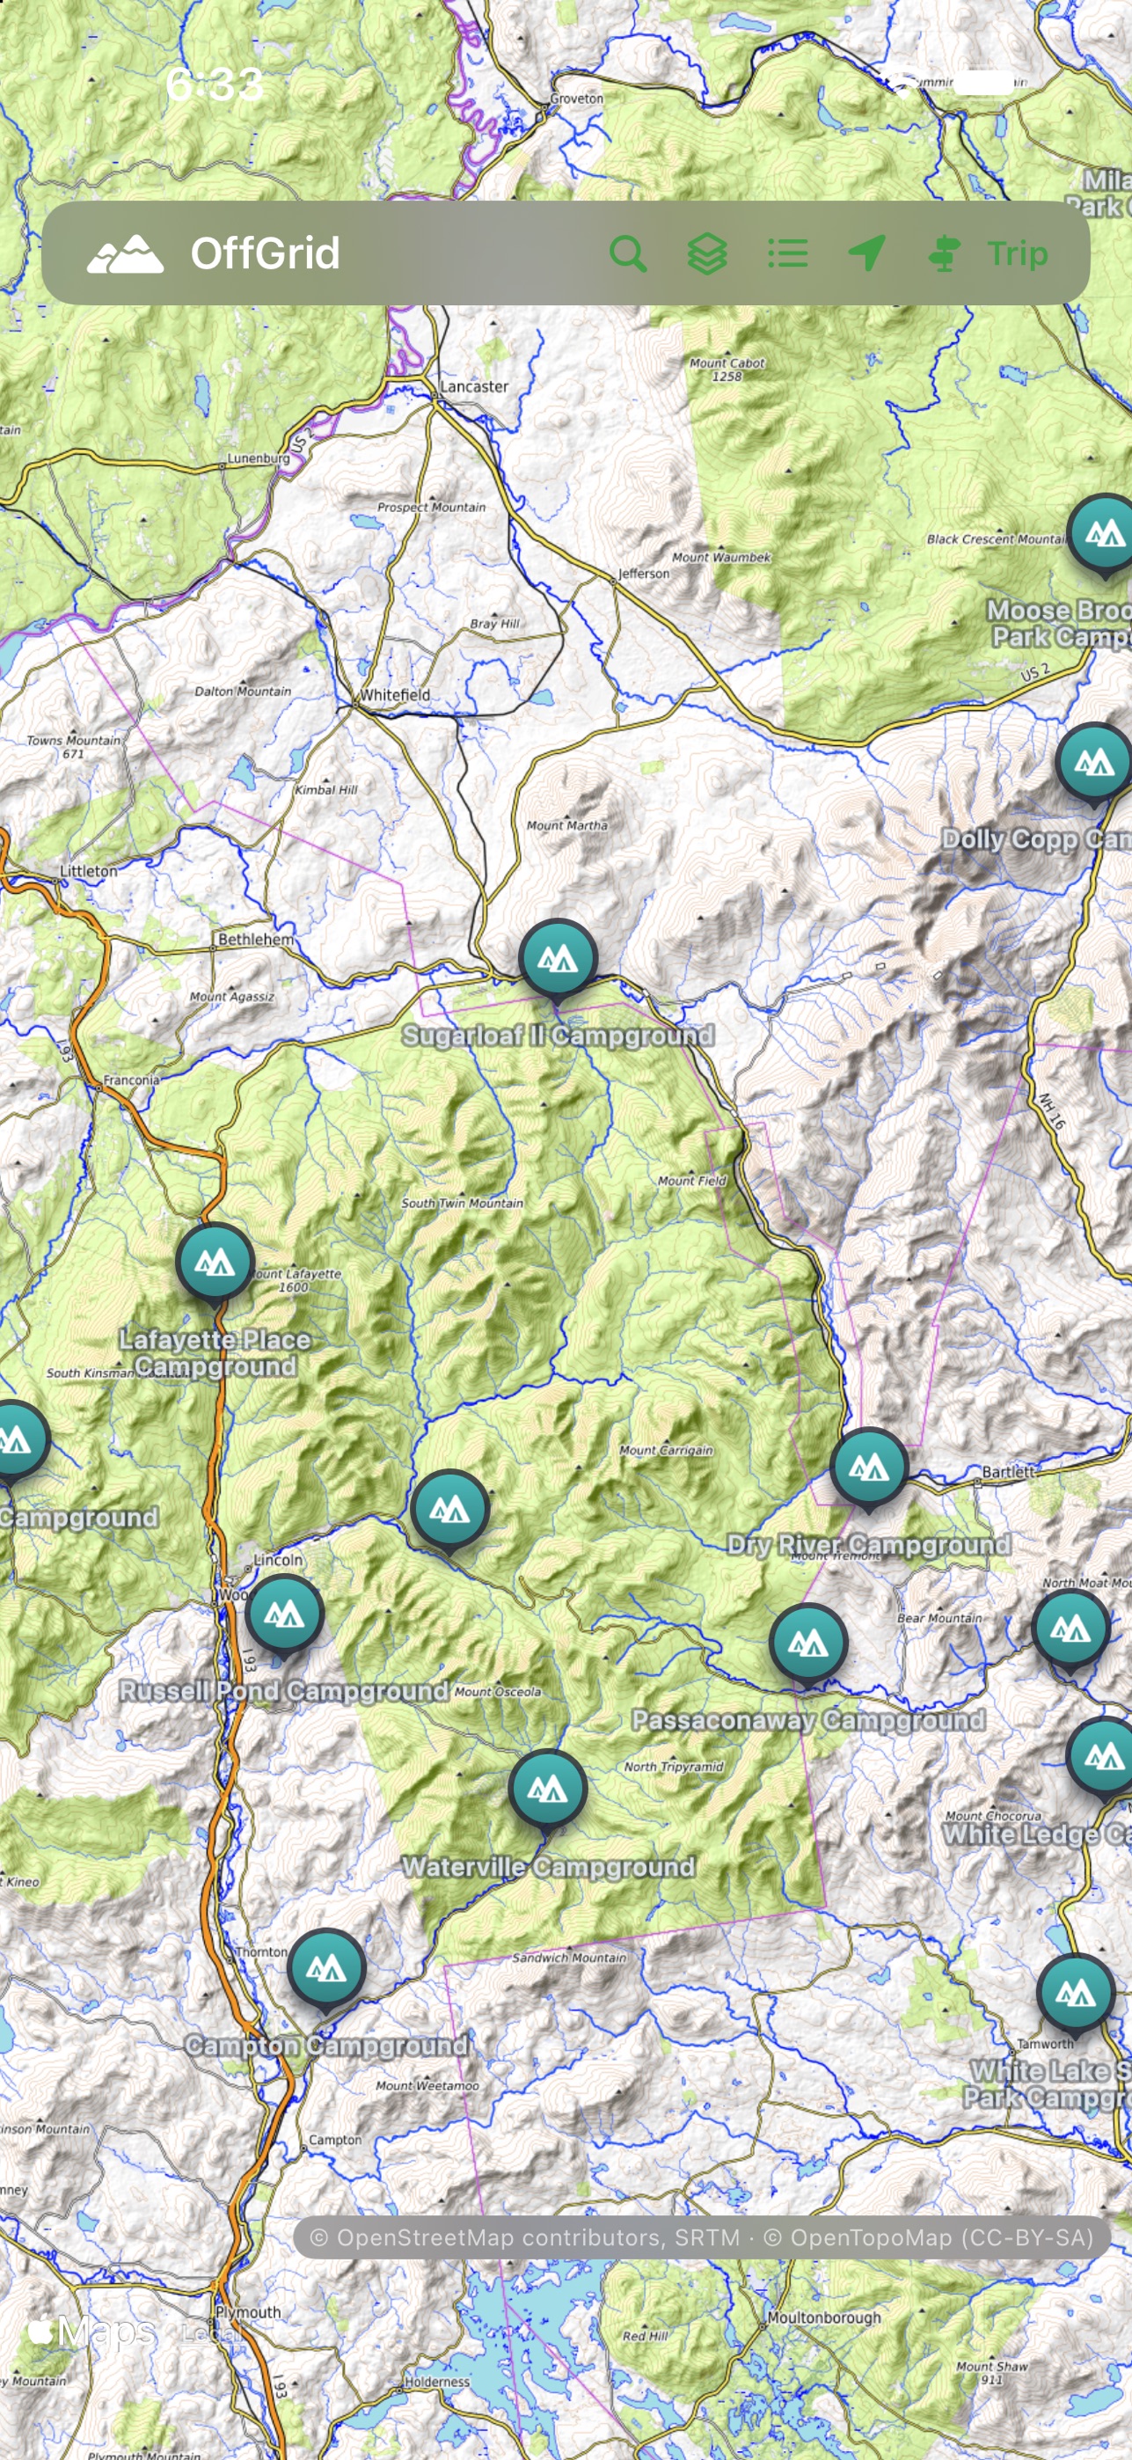Tap the Campton Campground label
1132x2460 pixels.
pos(326,2046)
